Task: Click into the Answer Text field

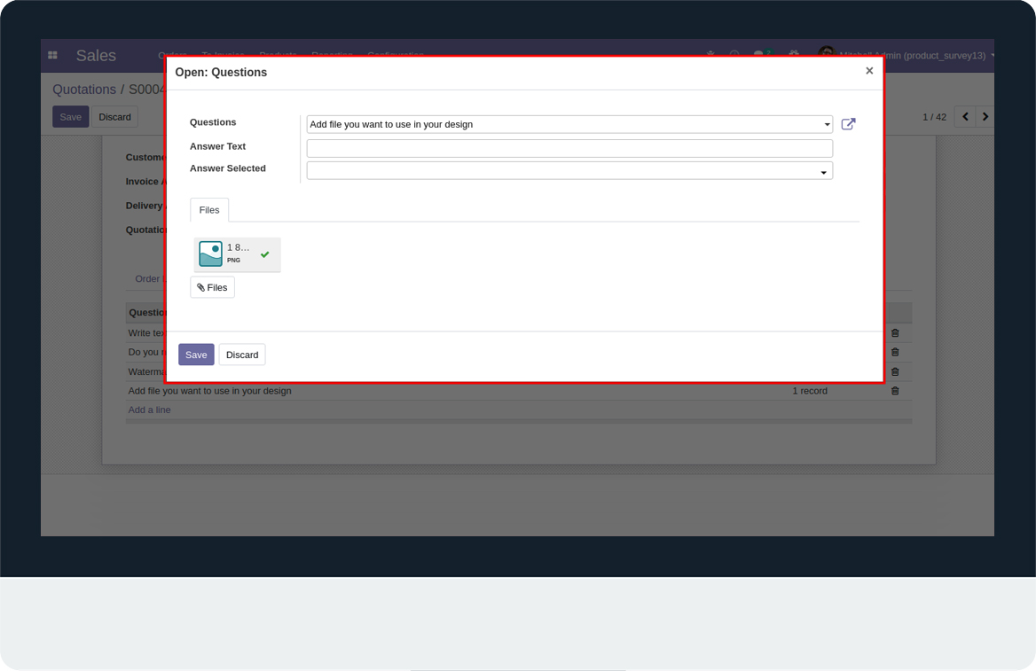Action: pos(569,148)
